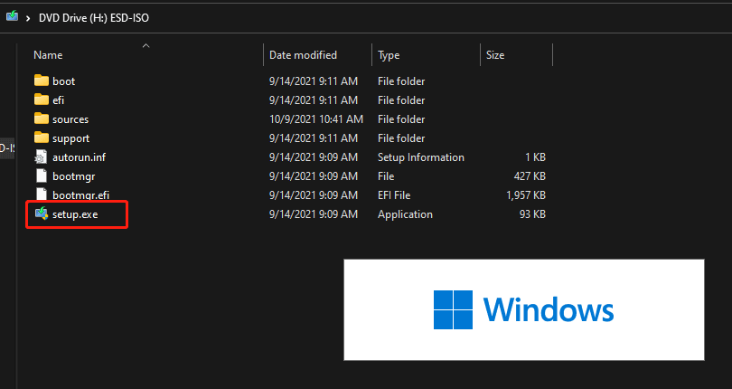Sort by the Type column header
Screen dimensions: 732x389
(x=389, y=55)
